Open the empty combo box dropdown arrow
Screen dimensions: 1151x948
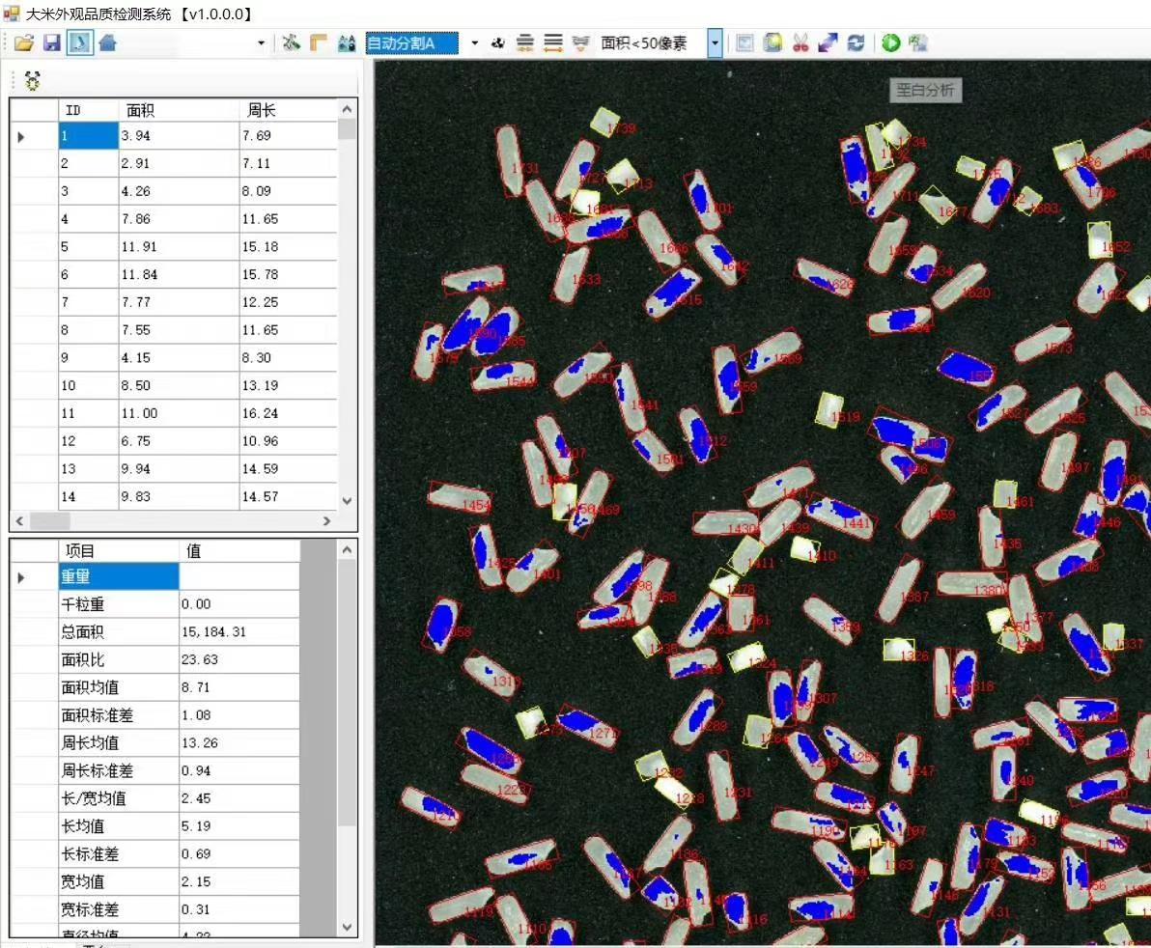pos(261,43)
